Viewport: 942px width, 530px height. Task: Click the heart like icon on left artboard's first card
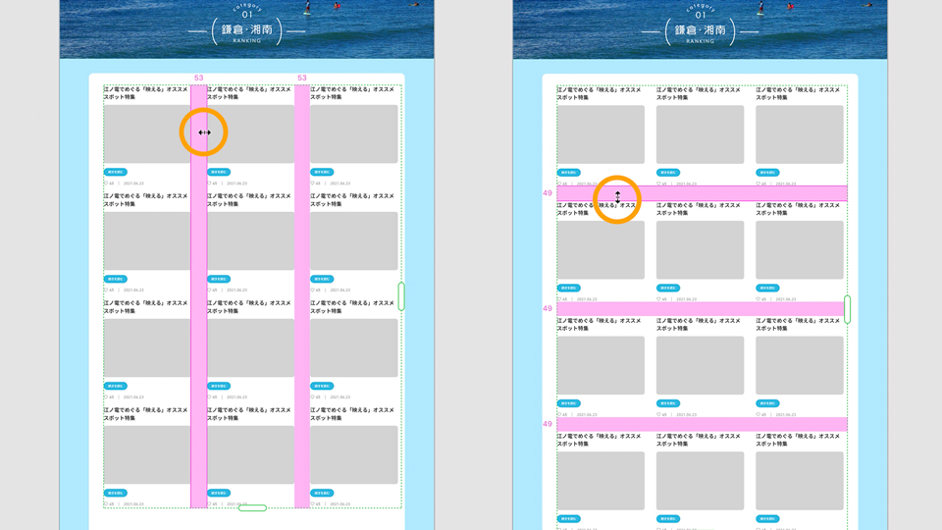(106, 184)
